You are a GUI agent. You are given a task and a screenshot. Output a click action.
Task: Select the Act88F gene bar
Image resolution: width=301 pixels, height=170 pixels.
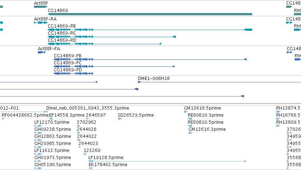point(41,7)
